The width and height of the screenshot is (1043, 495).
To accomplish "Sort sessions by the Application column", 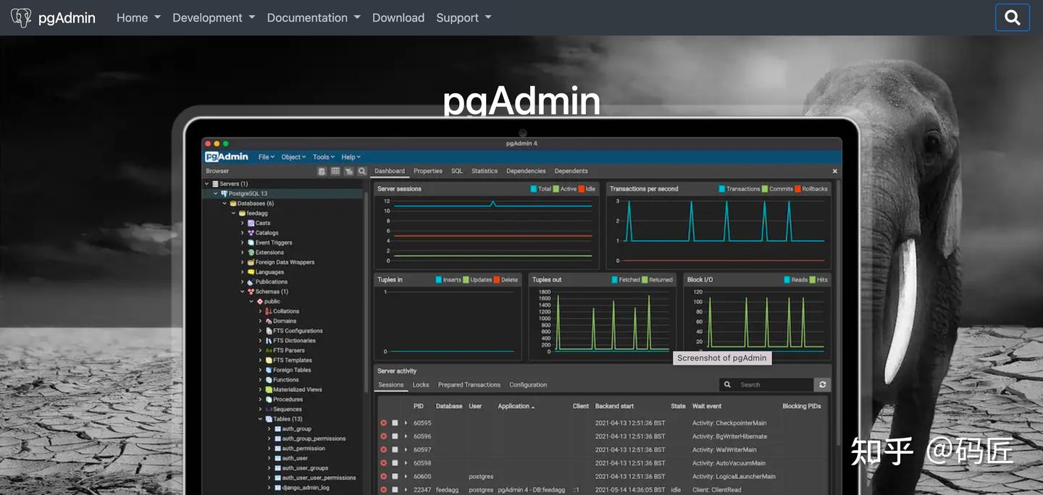I will pos(514,406).
